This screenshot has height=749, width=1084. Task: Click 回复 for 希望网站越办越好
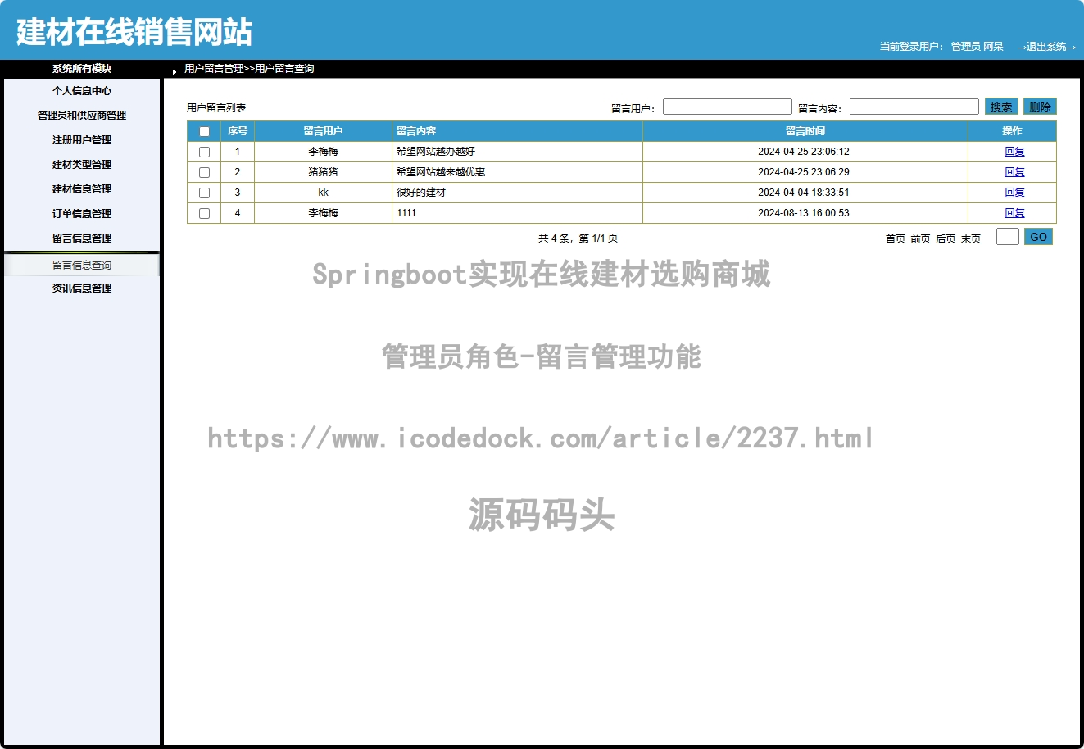pos(1014,152)
